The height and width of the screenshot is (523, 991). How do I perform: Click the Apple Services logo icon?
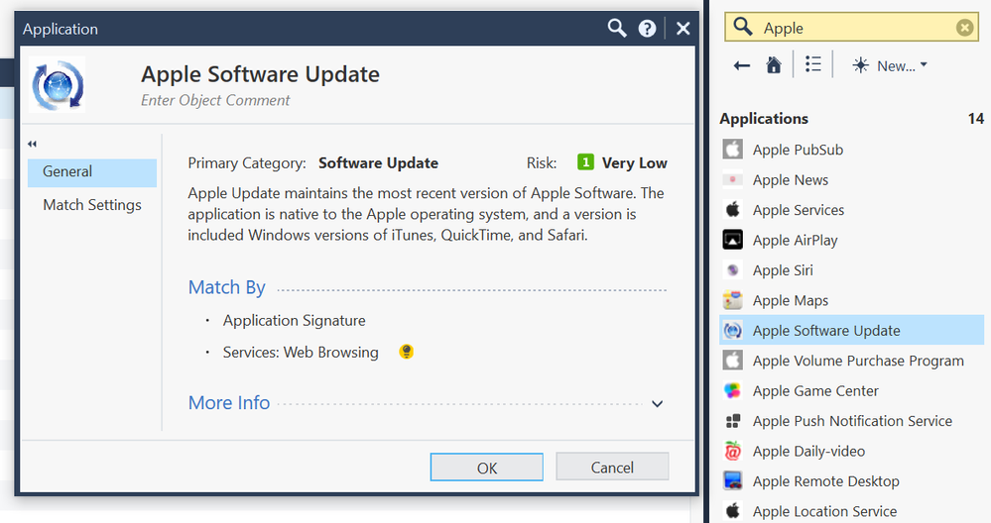click(732, 209)
